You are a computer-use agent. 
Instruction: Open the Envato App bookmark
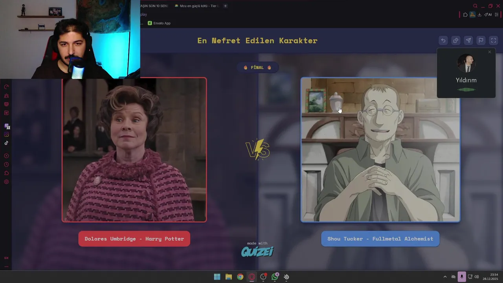point(159,23)
